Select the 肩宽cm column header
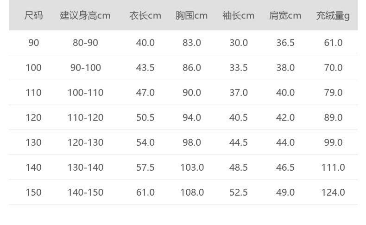 (285, 15)
